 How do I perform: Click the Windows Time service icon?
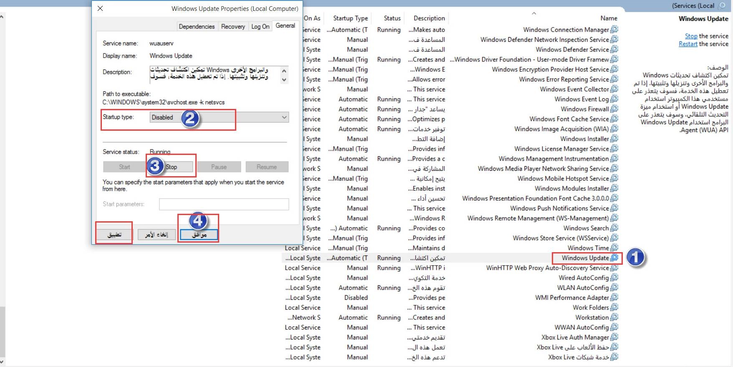pyautogui.click(x=614, y=248)
